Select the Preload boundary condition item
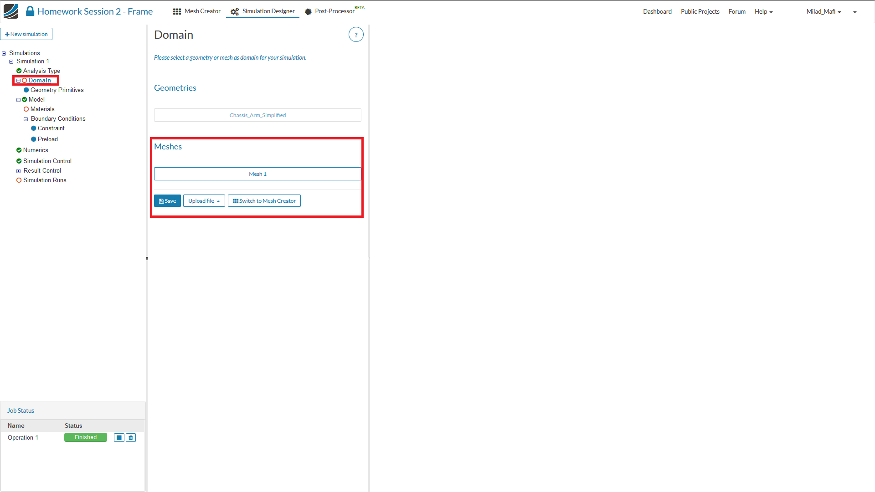 pyautogui.click(x=47, y=139)
